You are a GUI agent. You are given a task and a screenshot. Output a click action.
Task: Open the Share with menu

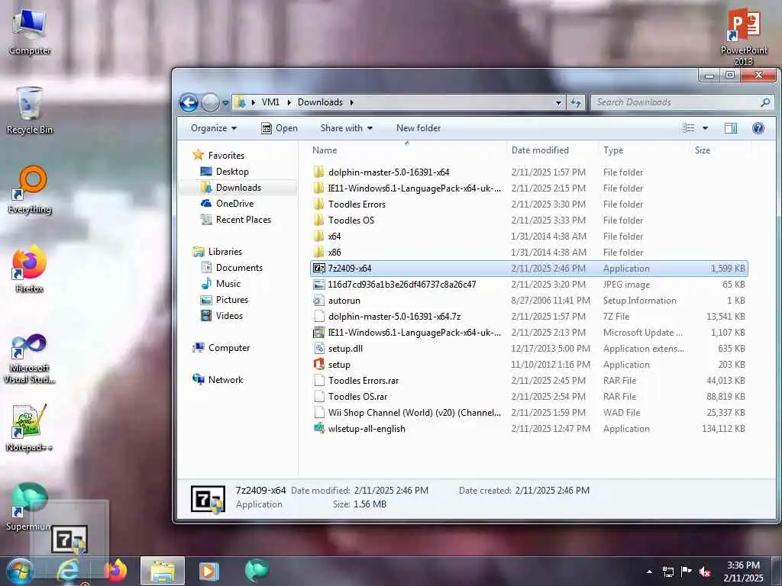[x=347, y=128]
